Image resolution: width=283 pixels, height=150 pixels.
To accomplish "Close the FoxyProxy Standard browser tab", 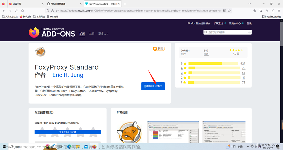I will pos(119,4).
